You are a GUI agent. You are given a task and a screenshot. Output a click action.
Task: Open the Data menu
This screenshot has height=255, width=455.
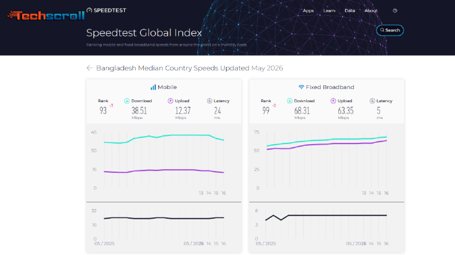click(350, 11)
